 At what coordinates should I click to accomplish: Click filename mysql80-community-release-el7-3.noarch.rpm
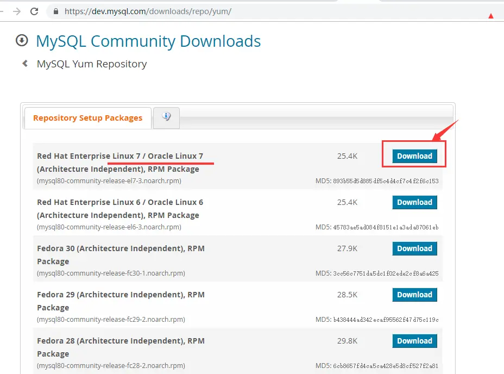109,181
